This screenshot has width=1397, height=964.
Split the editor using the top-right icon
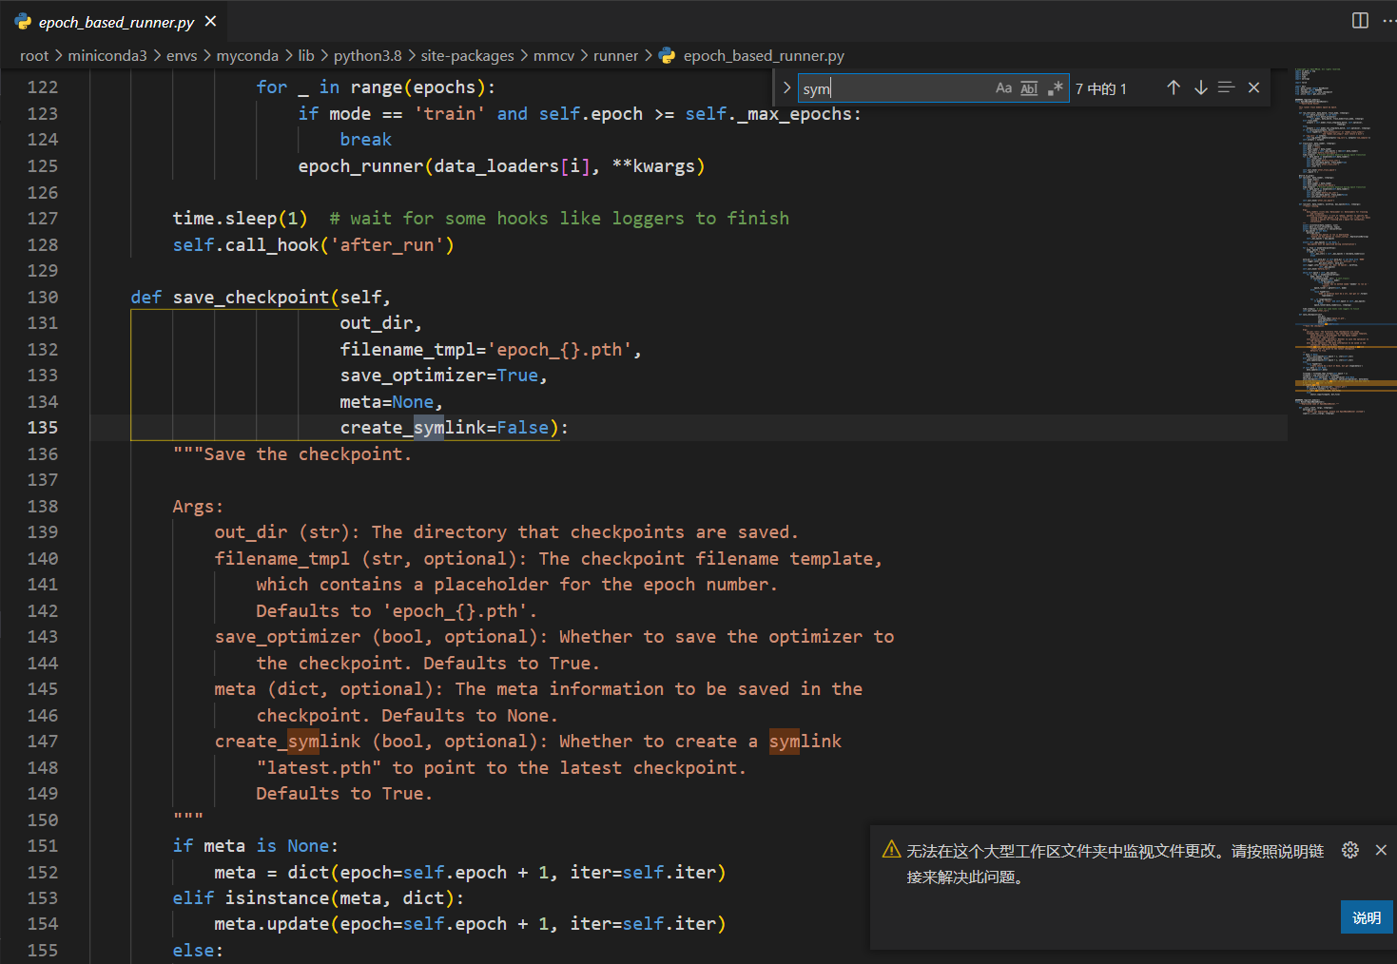(1360, 21)
